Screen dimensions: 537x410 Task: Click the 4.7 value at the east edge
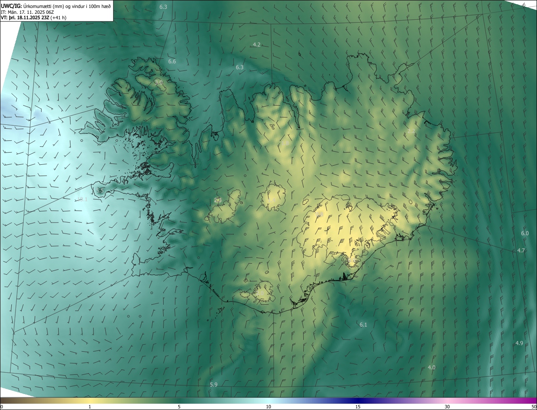521,250
